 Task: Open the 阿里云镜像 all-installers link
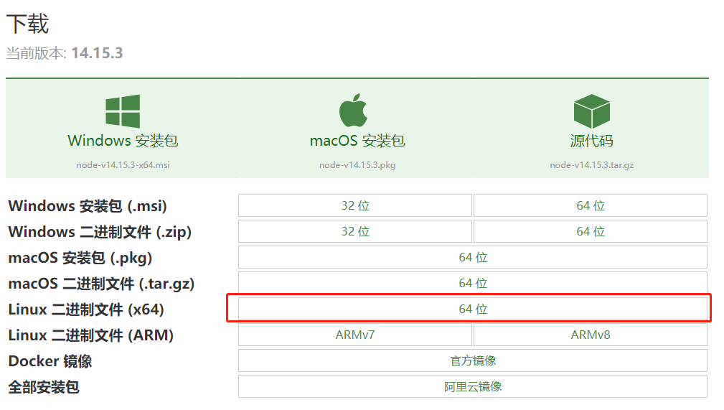[x=473, y=387]
